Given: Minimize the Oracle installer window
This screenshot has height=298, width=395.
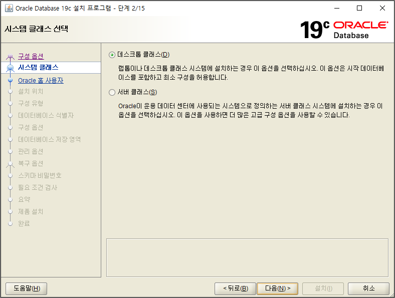Looking at the screenshot, I should (x=337, y=8).
